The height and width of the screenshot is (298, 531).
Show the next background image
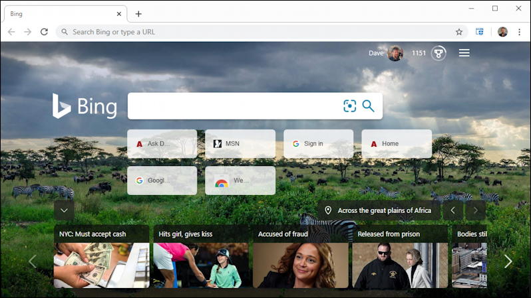(x=476, y=210)
